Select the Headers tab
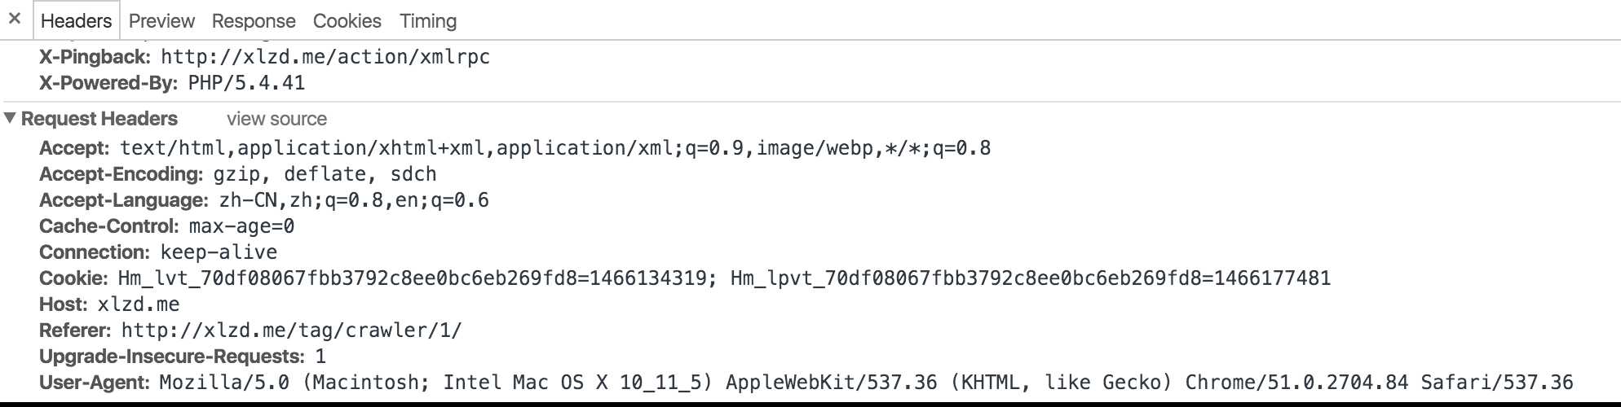 click(76, 21)
